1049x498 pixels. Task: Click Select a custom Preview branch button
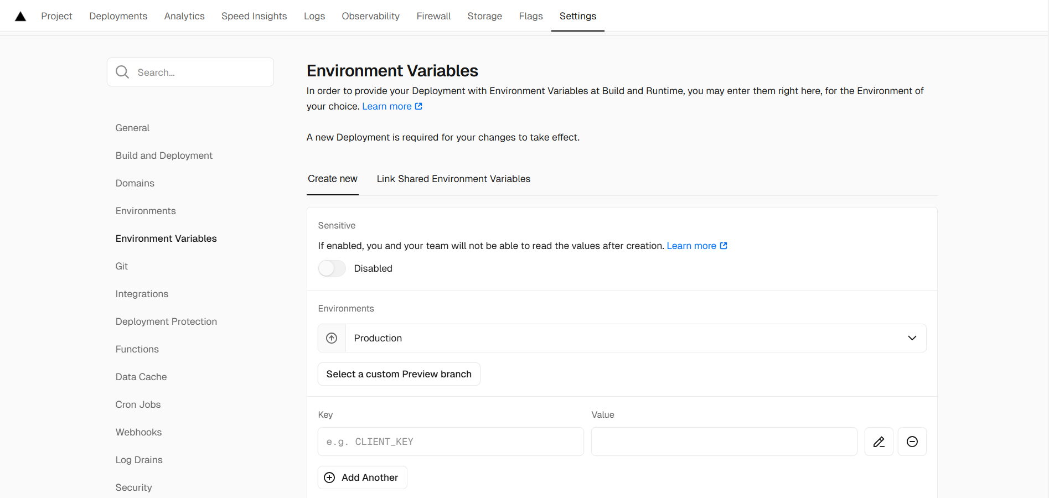[x=399, y=374]
